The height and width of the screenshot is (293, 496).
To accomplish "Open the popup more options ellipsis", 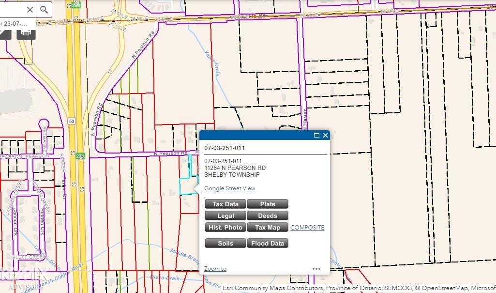I will [x=316, y=269].
